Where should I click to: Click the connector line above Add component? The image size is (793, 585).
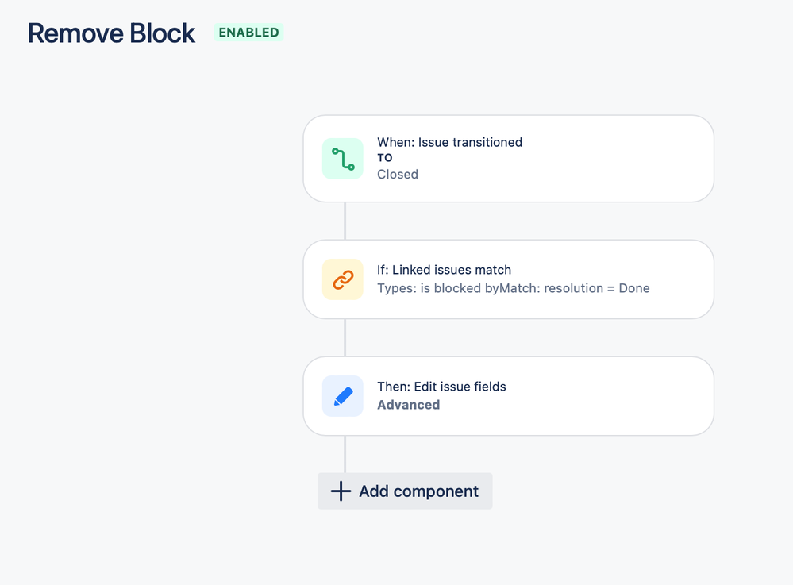point(345,454)
